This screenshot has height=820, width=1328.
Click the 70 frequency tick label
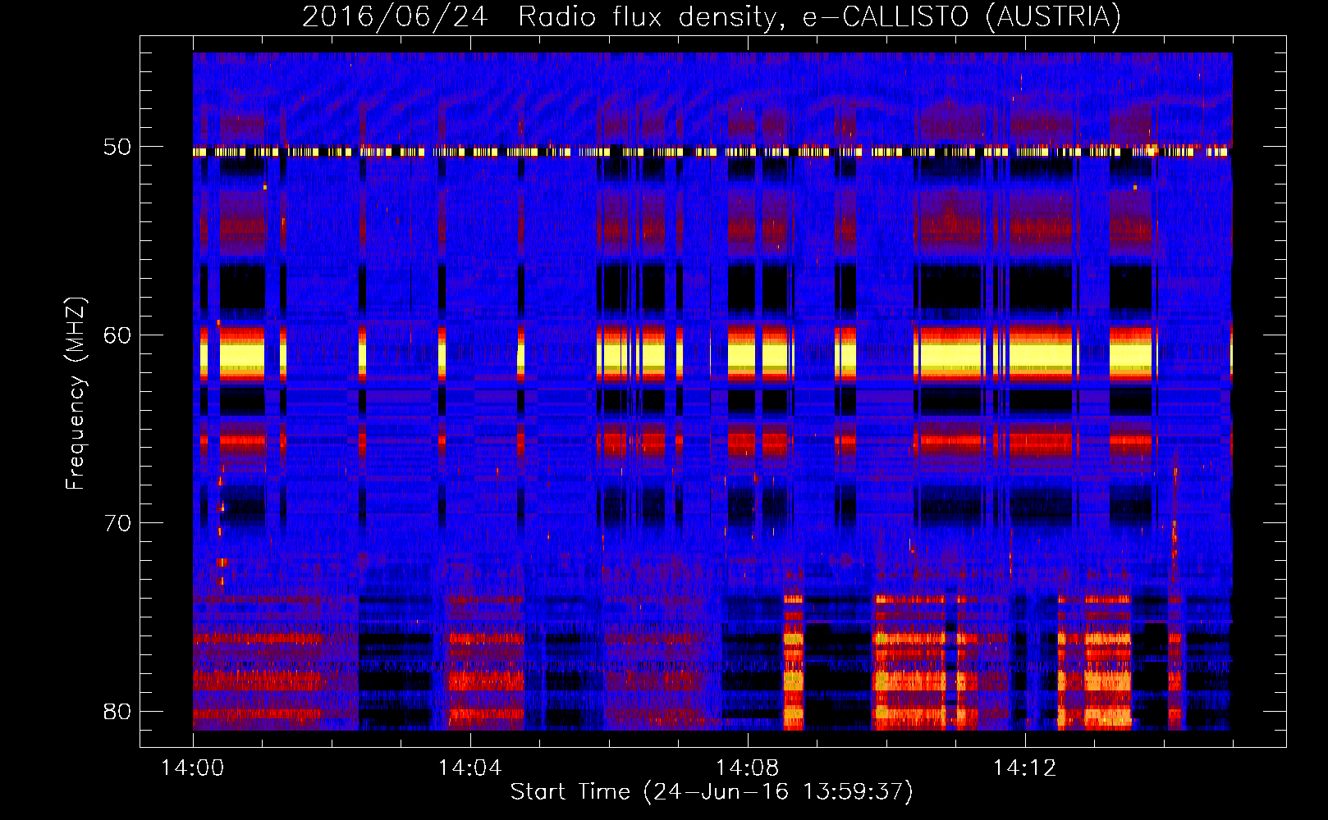click(x=117, y=523)
